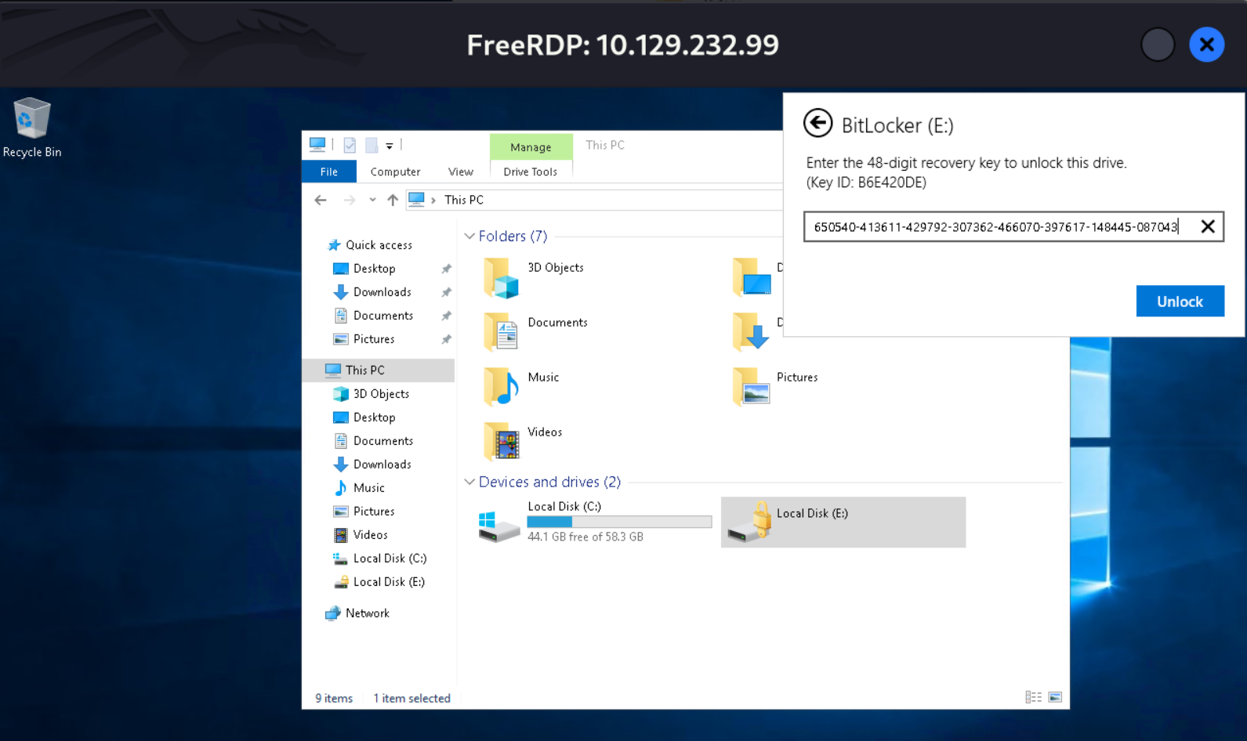Click the BitLocker back arrow icon
1247x741 pixels.
817,124
